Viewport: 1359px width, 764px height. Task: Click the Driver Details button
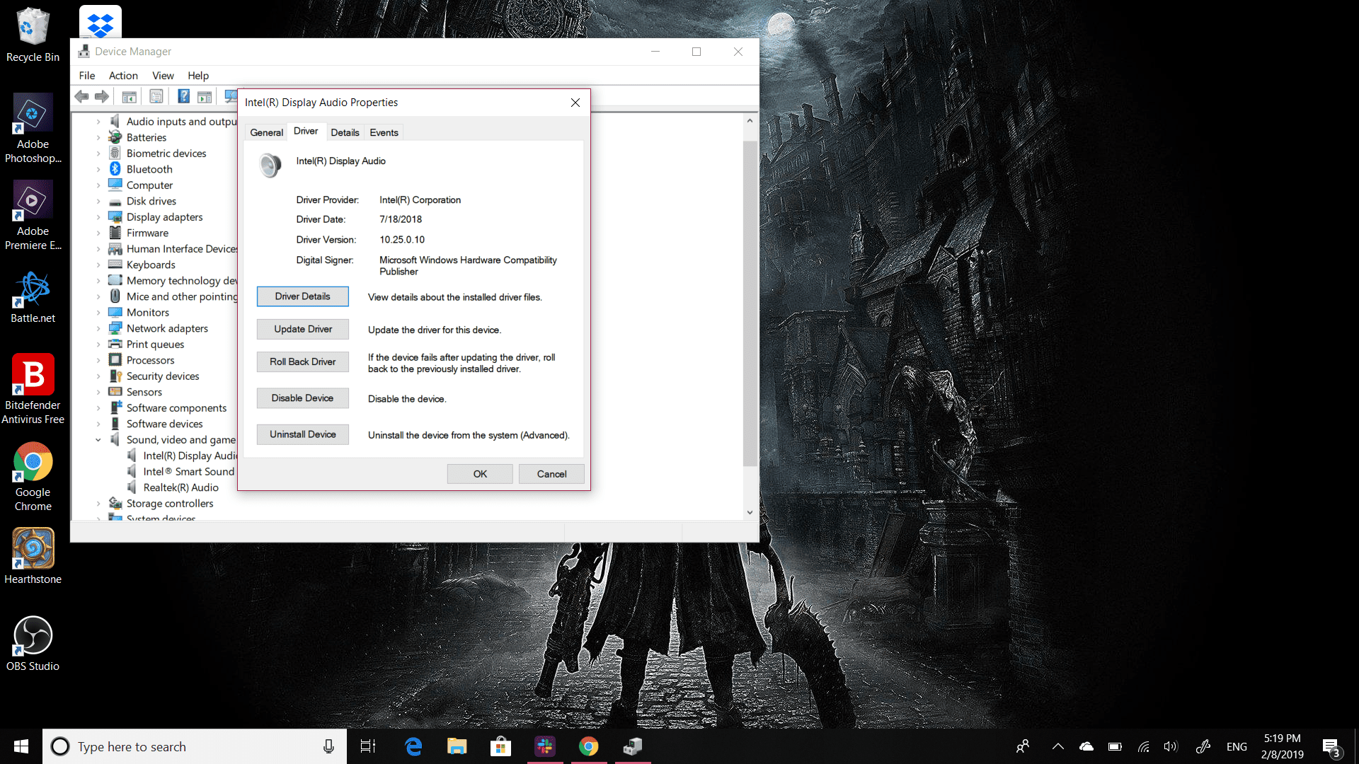[303, 296]
